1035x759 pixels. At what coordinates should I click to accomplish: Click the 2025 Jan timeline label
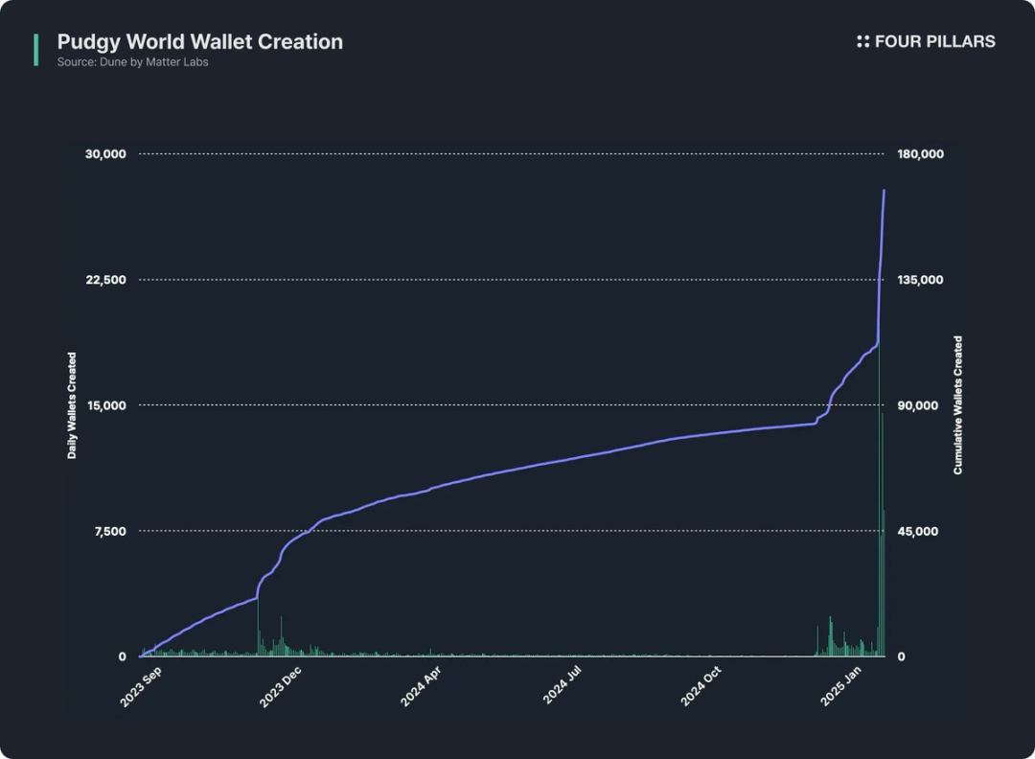(x=841, y=686)
